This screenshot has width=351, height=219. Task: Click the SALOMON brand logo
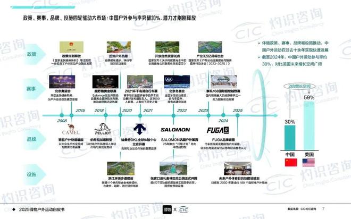175,130
